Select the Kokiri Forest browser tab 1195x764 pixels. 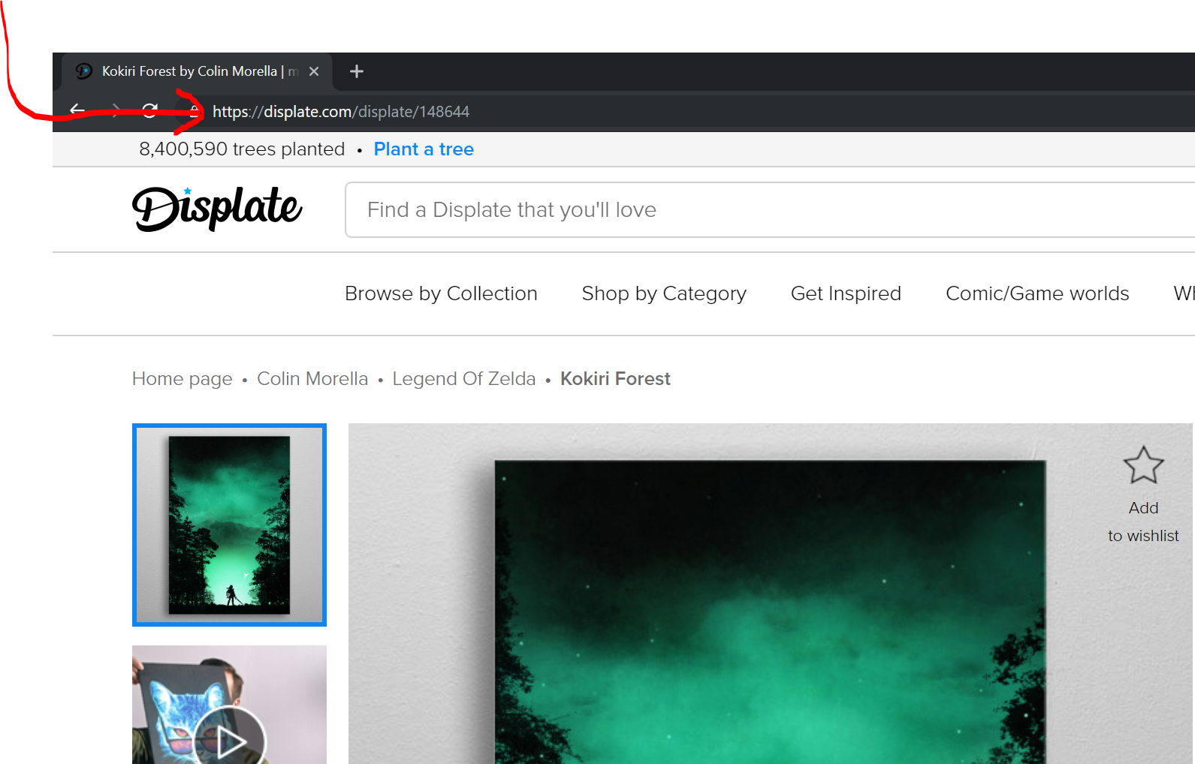coord(197,71)
